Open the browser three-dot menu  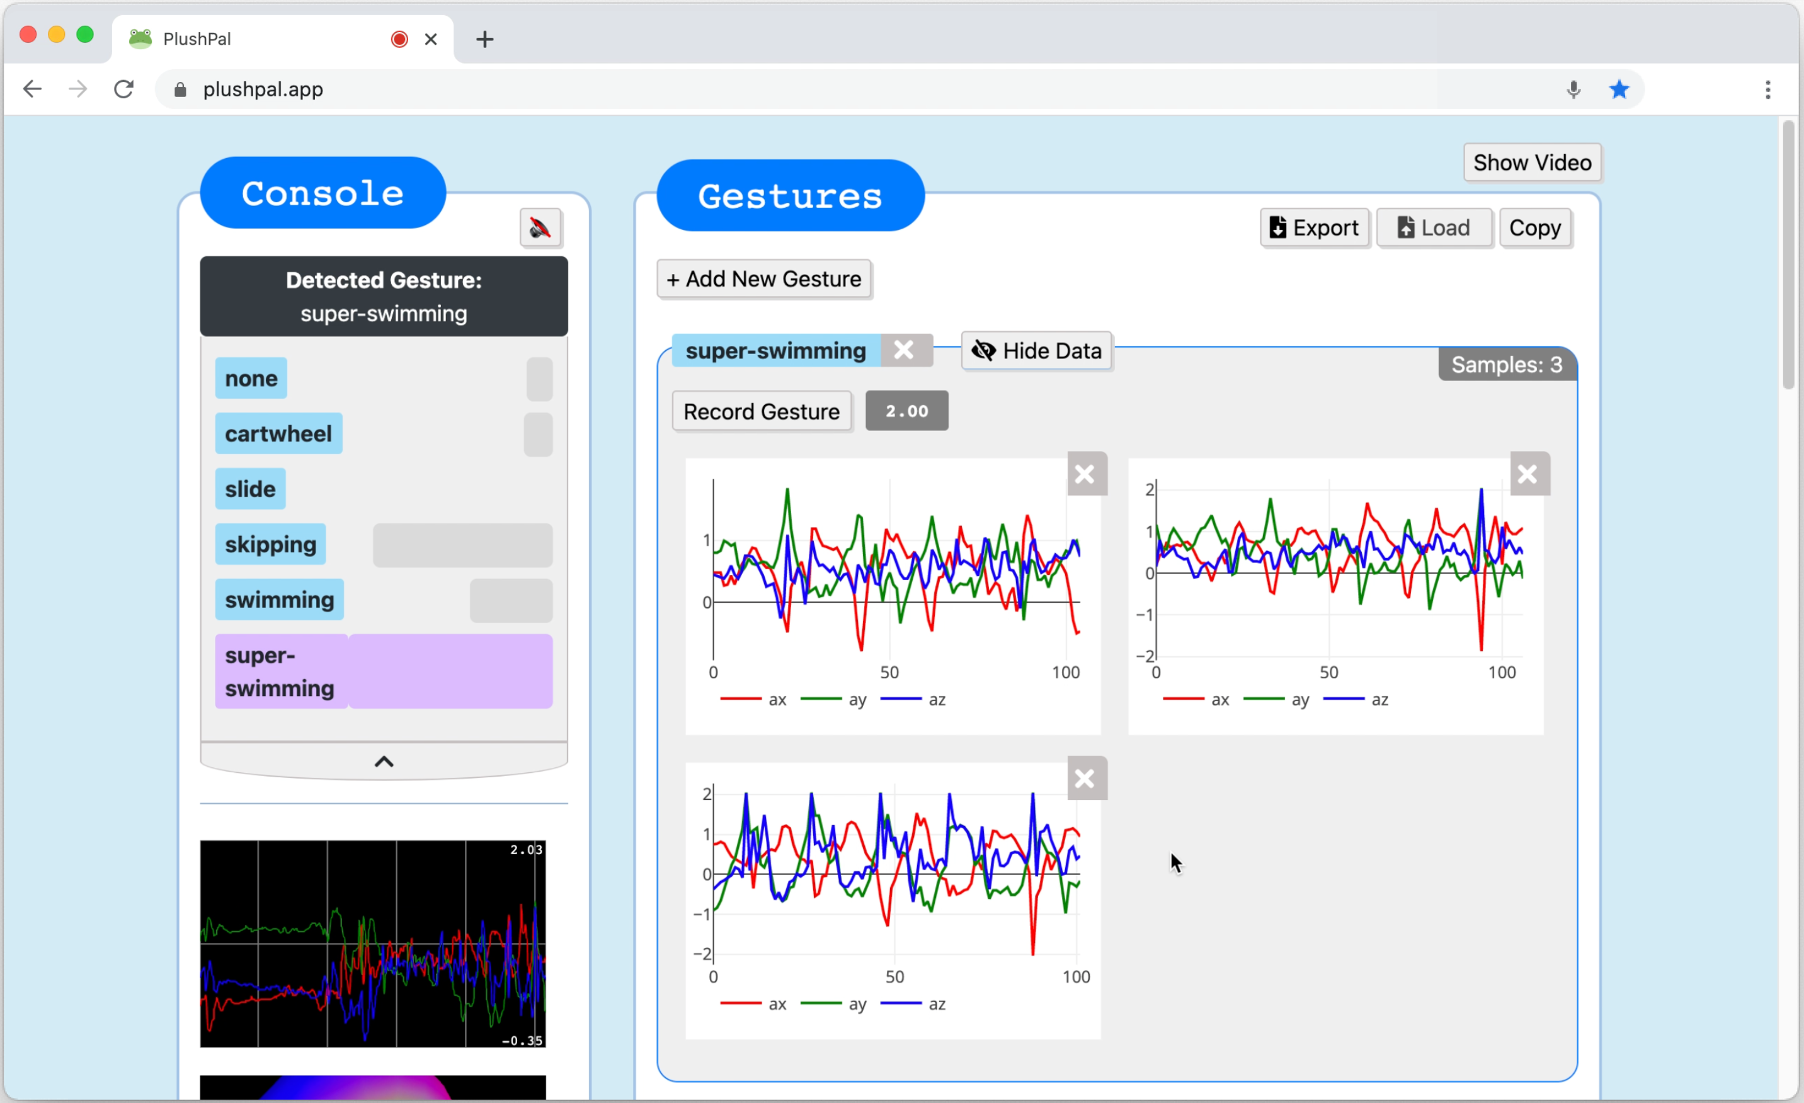[x=1767, y=89]
